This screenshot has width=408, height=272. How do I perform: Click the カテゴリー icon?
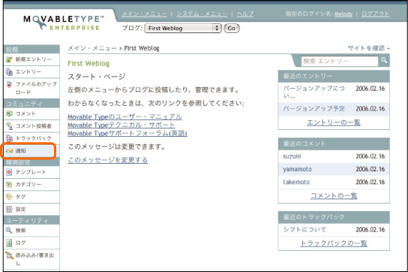[x=9, y=184]
